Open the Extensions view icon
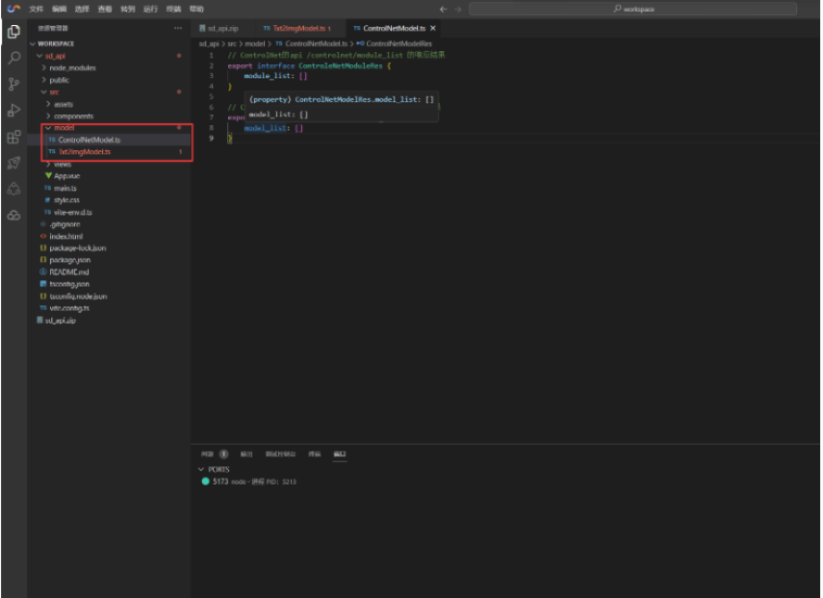This screenshot has height=598, width=823. click(x=14, y=137)
